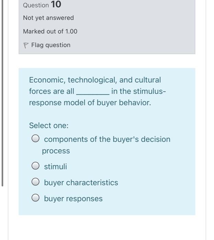This screenshot has width=214, height=240.
Task: Select the radio button for "components of the buyer's decision"
Action: [x=35, y=139]
